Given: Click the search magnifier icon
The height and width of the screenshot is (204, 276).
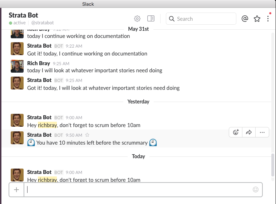Looking at the screenshot, I should [172, 19].
